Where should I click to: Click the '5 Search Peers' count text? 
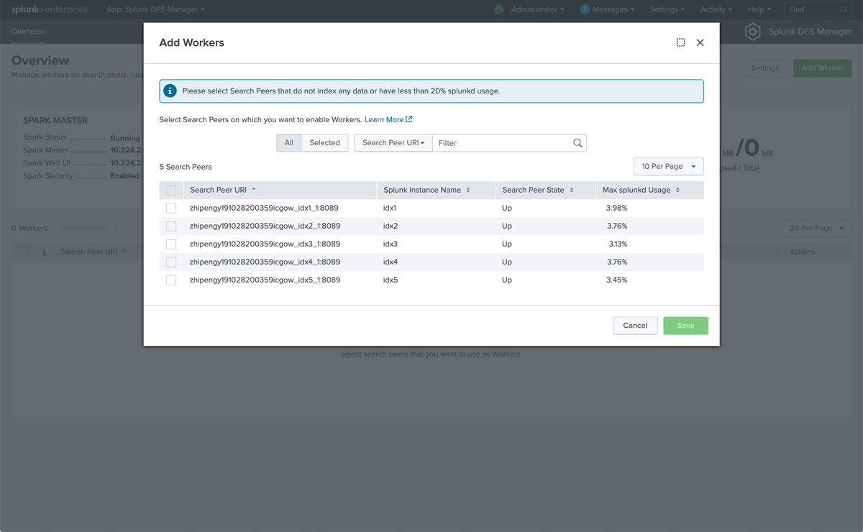point(186,167)
